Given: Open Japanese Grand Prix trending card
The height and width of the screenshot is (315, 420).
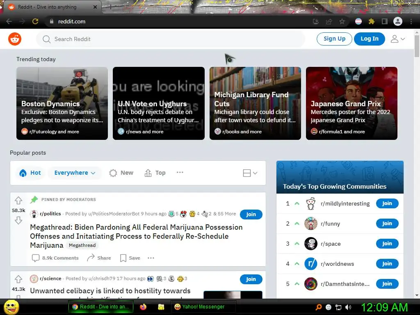Looking at the screenshot, I should [352, 103].
